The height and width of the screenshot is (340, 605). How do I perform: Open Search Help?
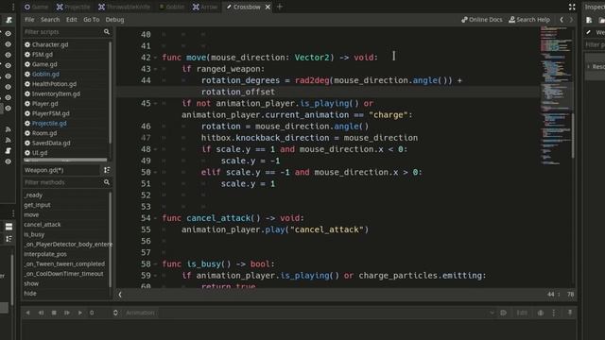(x=529, y=19)
